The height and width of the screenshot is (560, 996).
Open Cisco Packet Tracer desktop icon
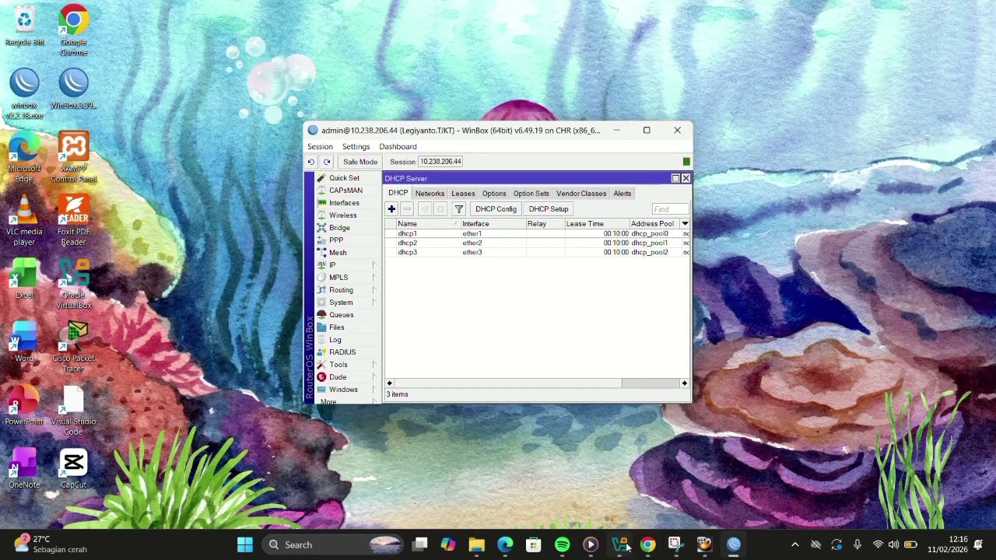(73, 347)
